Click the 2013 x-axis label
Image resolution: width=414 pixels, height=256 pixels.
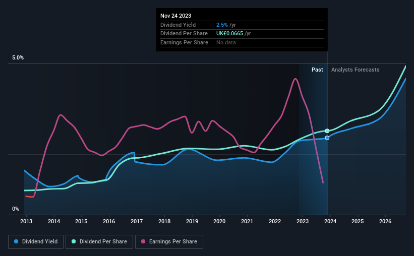[26, 221]
